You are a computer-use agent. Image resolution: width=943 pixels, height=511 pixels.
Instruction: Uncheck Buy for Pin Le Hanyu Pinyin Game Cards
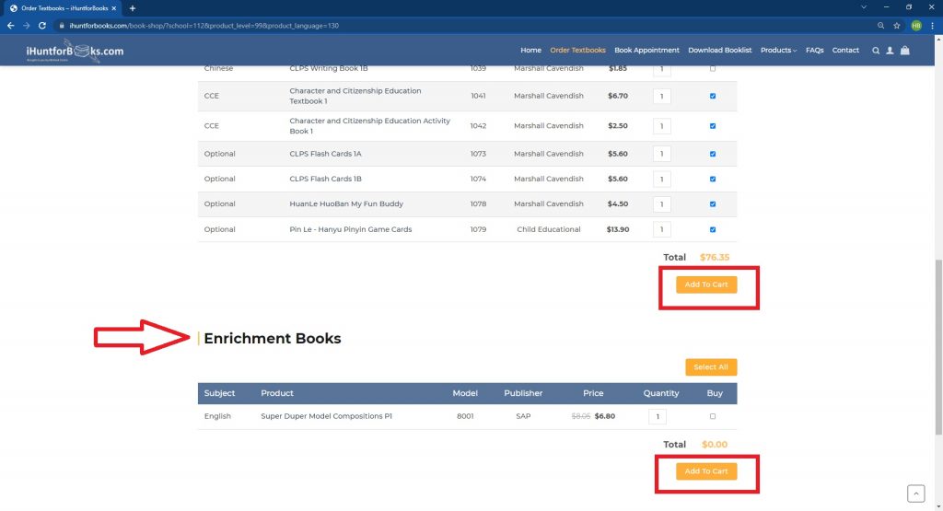click(x=713, y=229)
